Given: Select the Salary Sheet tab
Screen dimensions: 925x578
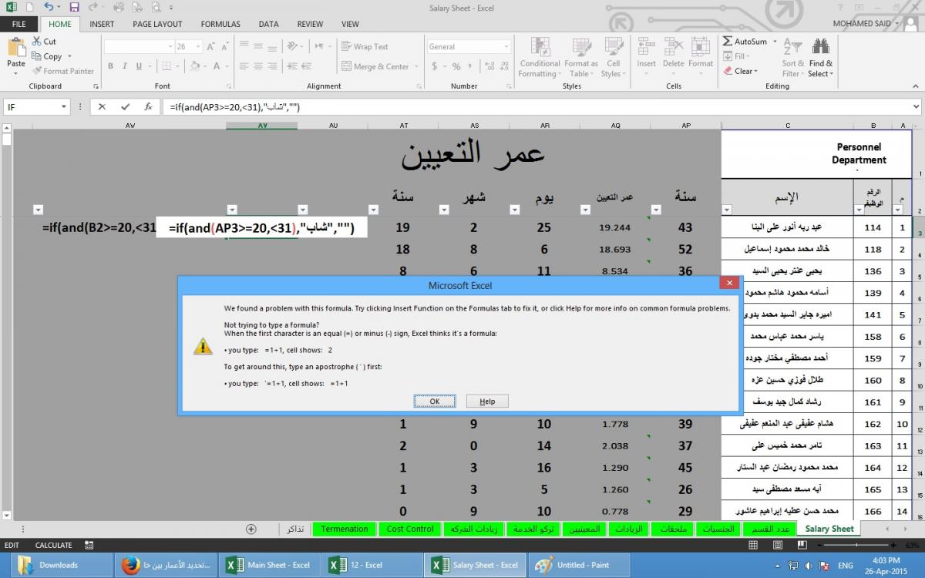Looking at the screenshot, I should tap(829, 529).
